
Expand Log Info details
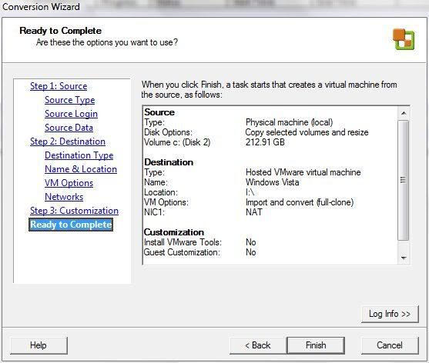point(390,314)
